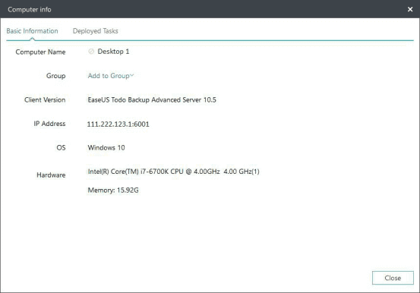
Task: Switch to the Deployed Tasks tab
Action: (96, 31)
